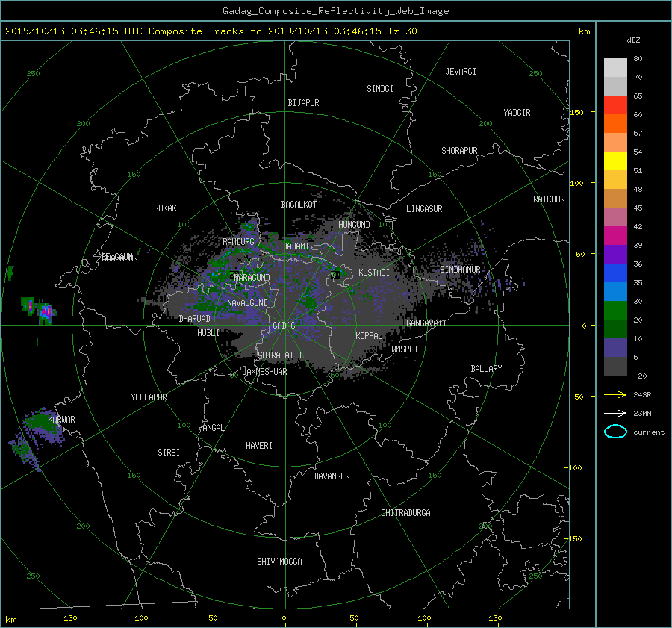Select the bright yellow 54-51 dBZ swatch

(x=615, y=161)
